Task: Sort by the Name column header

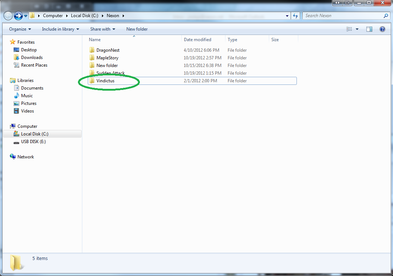Action: click(x=94, y=40)
